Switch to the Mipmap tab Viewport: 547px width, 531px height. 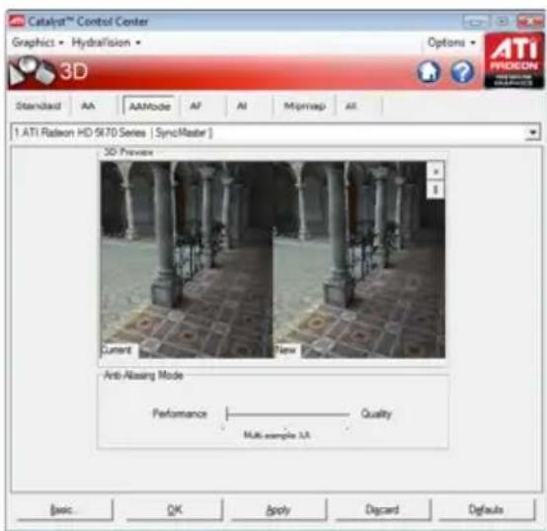point(304,106)
